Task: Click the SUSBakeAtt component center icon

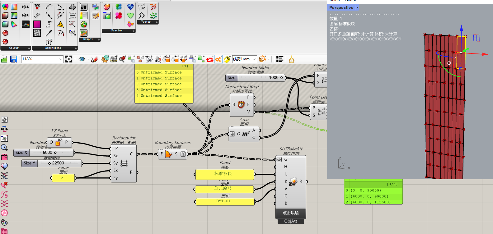Action: click(293, 181)
